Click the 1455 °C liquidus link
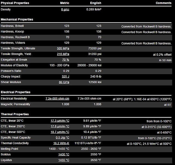 point(64,160)
